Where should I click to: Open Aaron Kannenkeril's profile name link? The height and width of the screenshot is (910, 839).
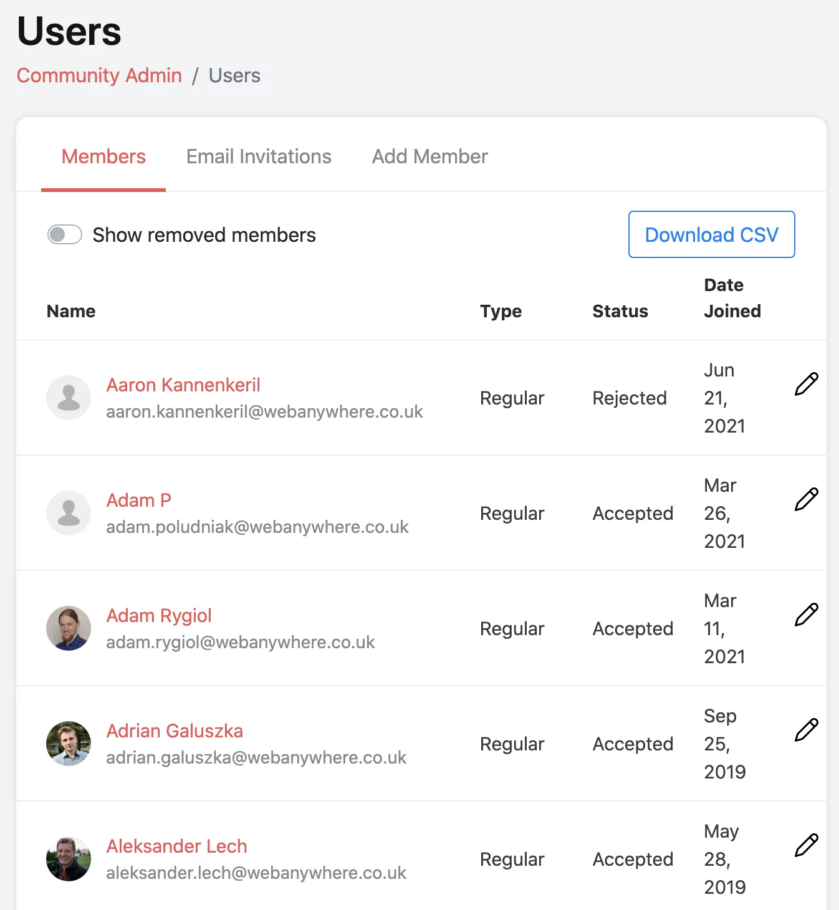[183, 385]
